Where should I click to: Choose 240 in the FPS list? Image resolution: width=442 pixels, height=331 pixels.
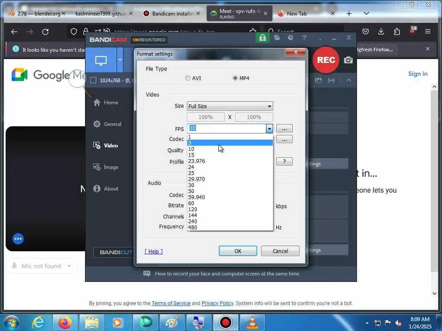pyautogui.click(x=230, y=221)
